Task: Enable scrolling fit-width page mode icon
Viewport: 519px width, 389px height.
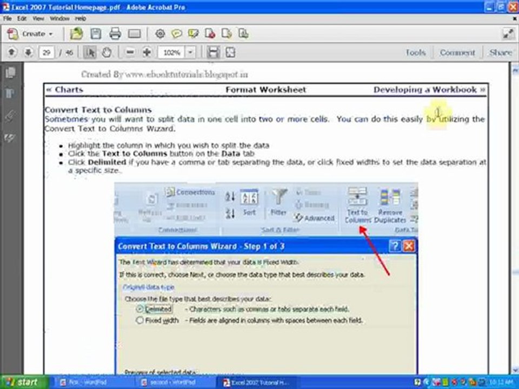Action: (x=213, y=52)
